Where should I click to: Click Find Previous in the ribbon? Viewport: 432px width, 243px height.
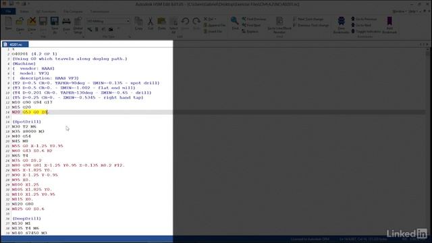254,19
